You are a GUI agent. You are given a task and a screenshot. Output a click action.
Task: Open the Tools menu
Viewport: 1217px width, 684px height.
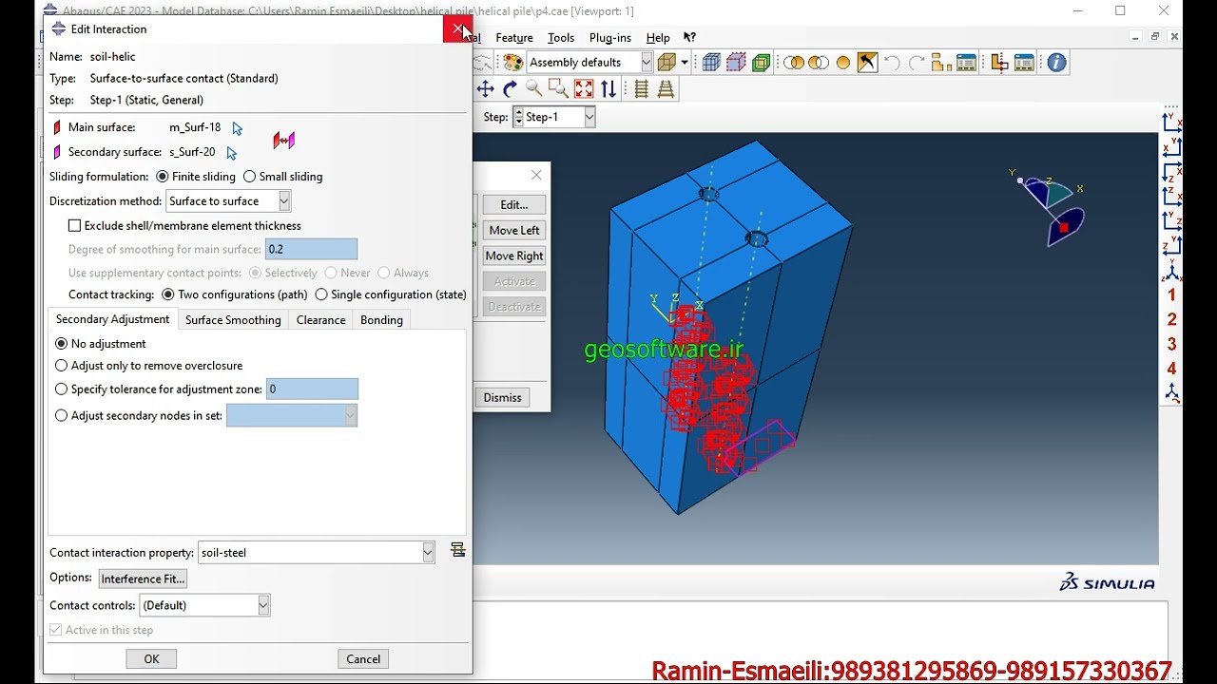[x=561, y=38]
